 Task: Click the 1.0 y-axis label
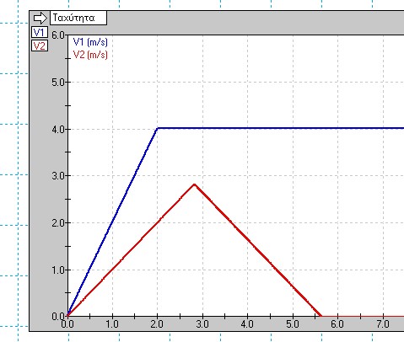(58, 270)
